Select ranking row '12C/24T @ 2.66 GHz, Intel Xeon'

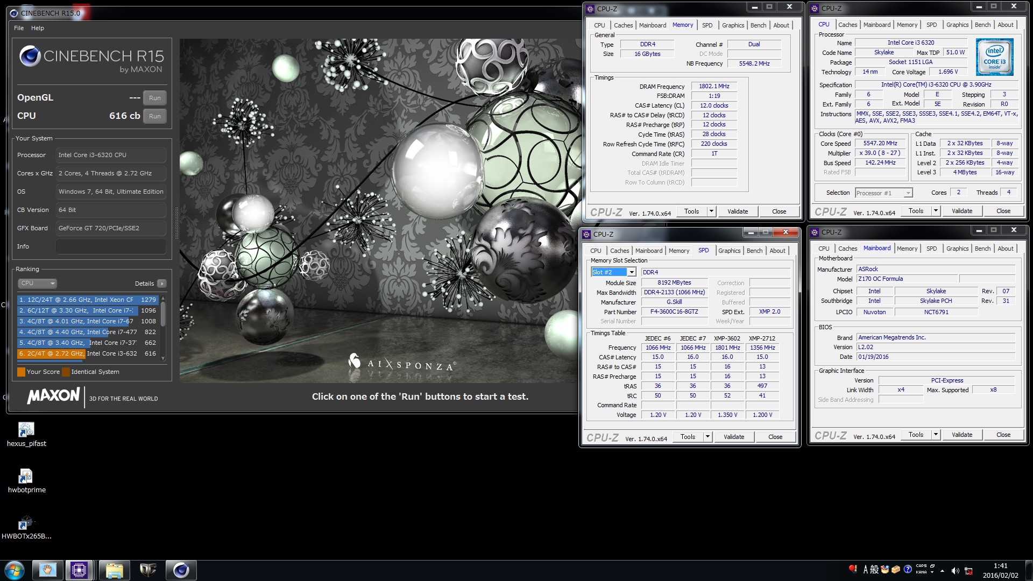(x=88, y=300)
